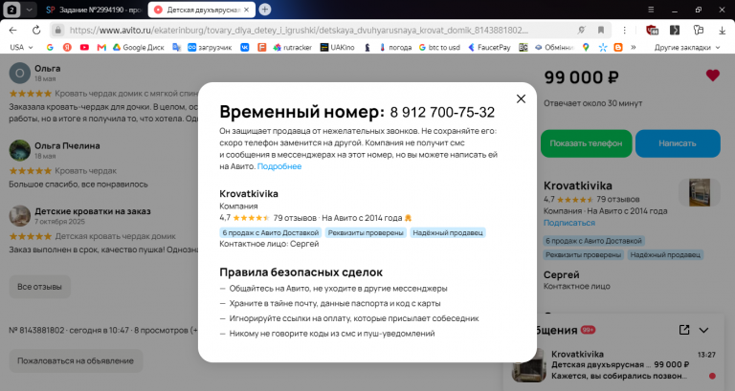This screenshot has width=735, height=391.
Task: Open the ad blocker shield extension
Action: tap(652, 30)
